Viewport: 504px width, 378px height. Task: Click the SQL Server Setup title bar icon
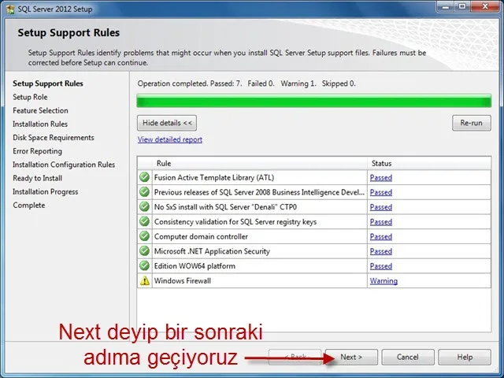coord(10,9)
